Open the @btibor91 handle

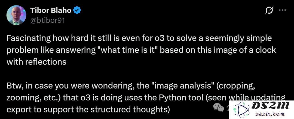48,20
